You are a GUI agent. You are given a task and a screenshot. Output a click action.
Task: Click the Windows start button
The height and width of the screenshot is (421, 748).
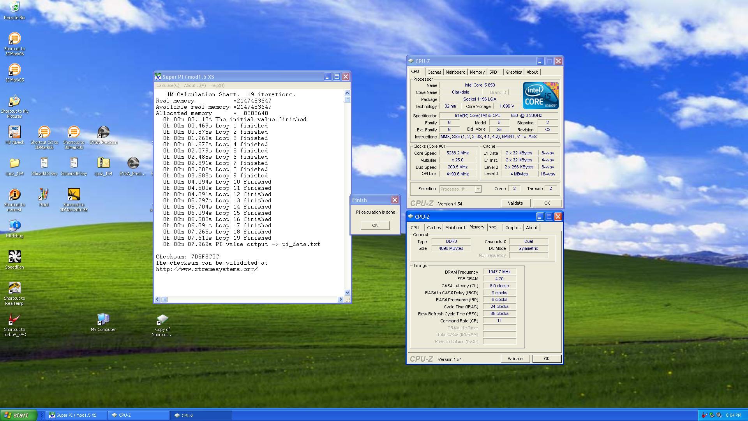click(18, 415)
